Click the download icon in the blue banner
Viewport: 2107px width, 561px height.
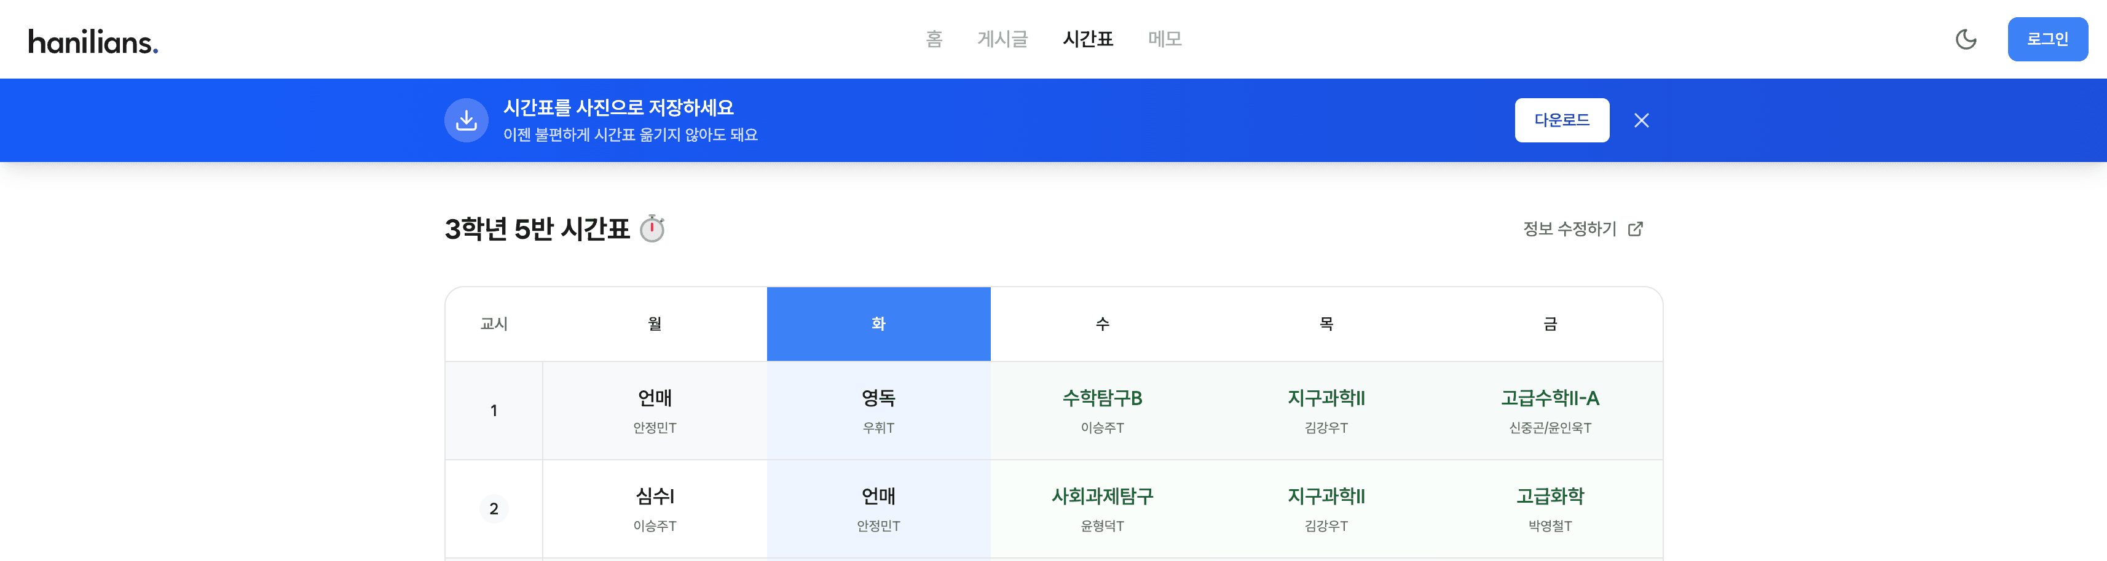(x=467, y=120)
